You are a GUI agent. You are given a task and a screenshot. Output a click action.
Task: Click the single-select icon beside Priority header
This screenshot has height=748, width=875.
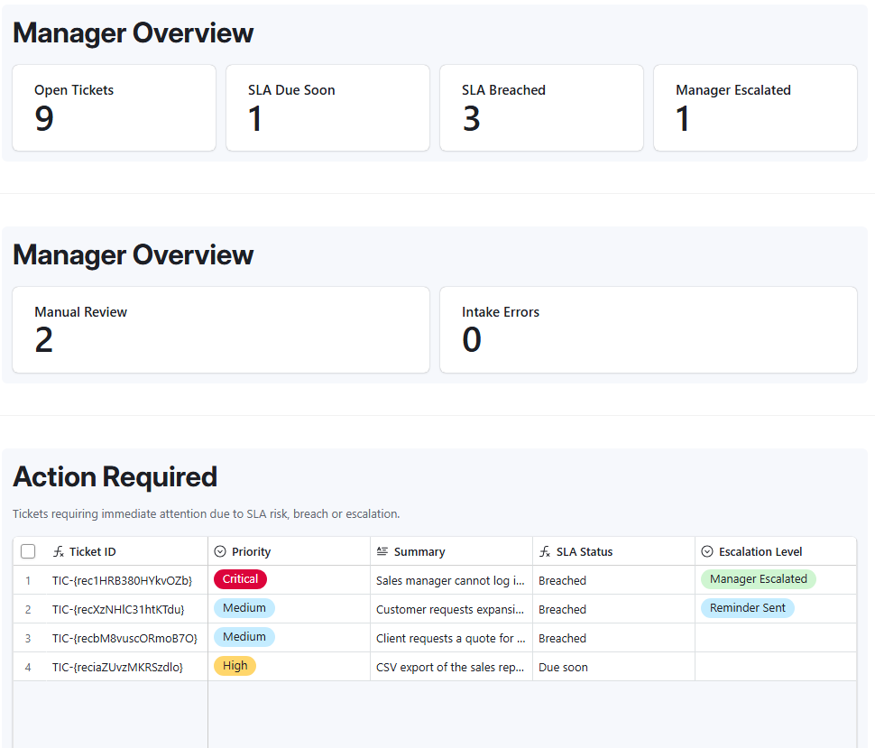point(220,551)
